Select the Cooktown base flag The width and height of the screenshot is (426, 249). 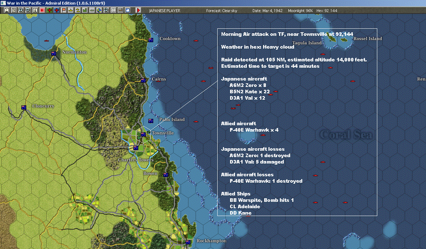[151, 40]
